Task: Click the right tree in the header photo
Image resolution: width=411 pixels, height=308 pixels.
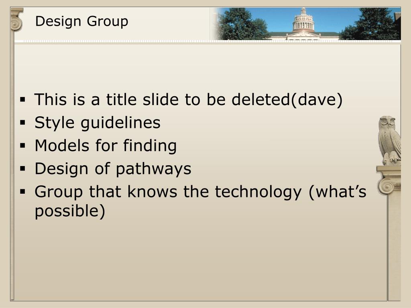Action: coord(372,24)
